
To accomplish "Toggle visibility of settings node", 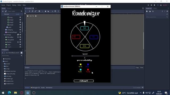I will point(20,35).
